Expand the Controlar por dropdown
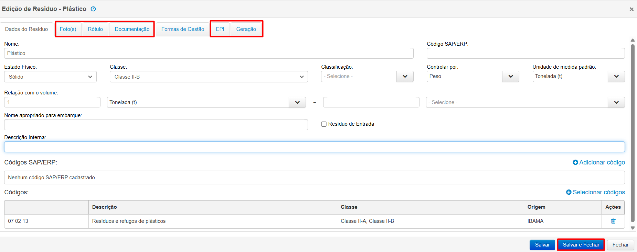Screen dimensions: 637x252 point(510,76)
